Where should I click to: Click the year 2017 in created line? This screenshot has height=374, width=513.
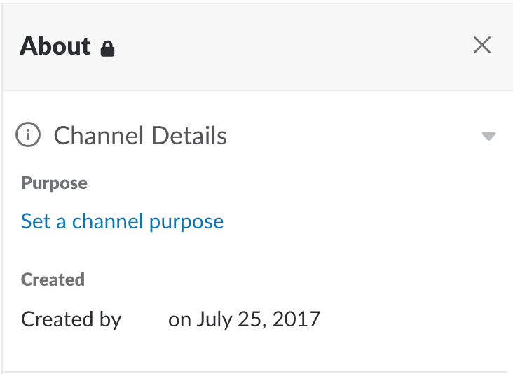(x=296, y=319)
